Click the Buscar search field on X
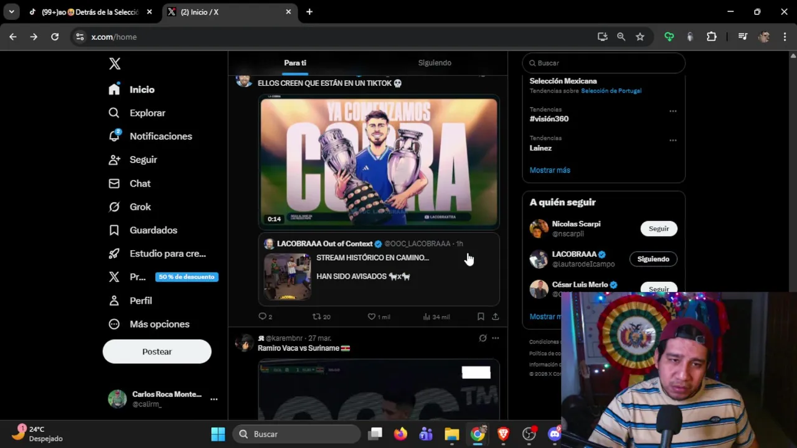Viewport: 797px width, 448px height. pyautogui.click(x=603, y=63)
